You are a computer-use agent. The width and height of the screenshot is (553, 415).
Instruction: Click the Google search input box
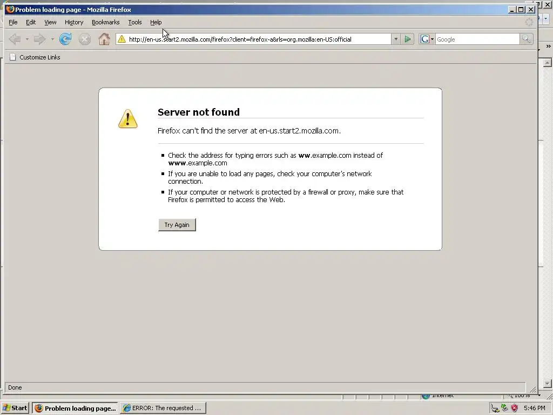coord(477,39)
